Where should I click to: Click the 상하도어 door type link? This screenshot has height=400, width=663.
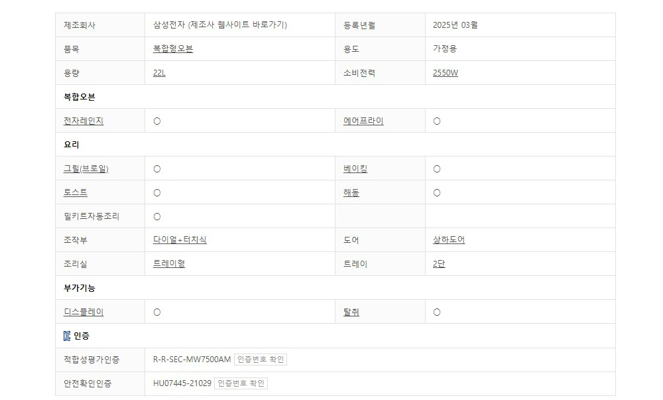coord(449,240)
